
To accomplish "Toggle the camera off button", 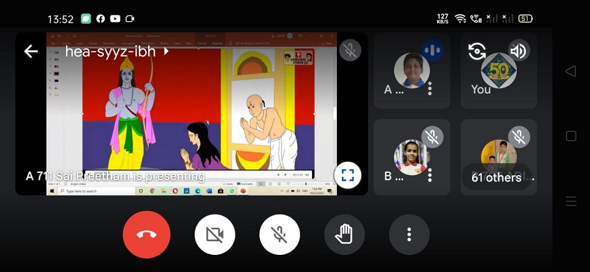I will [x=215, y=235].
